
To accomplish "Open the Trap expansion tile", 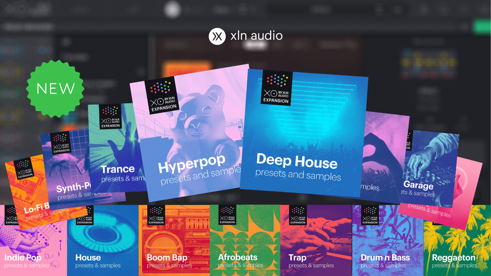I will pyautogui.click(x=316, y=241).
